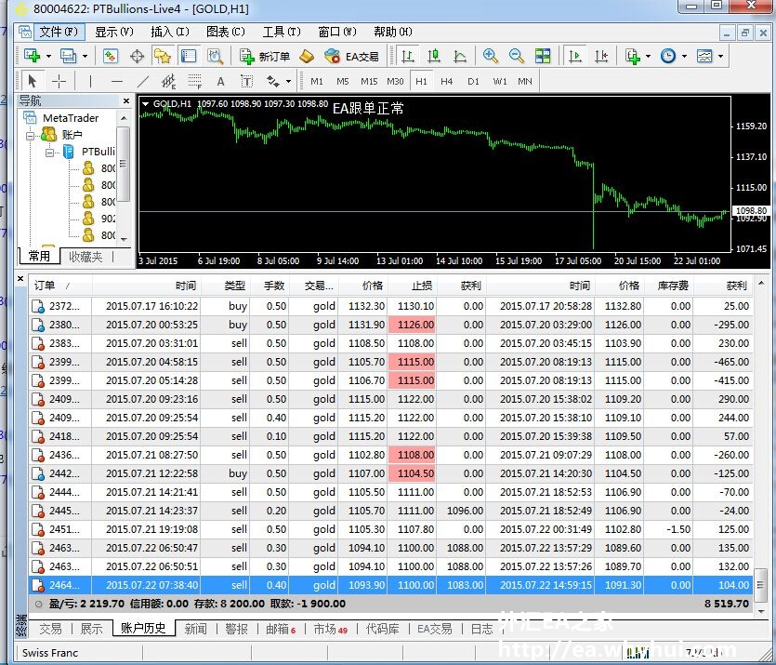Draw a vertical line tool
This screenshot has width=776, height=665.
90,81
